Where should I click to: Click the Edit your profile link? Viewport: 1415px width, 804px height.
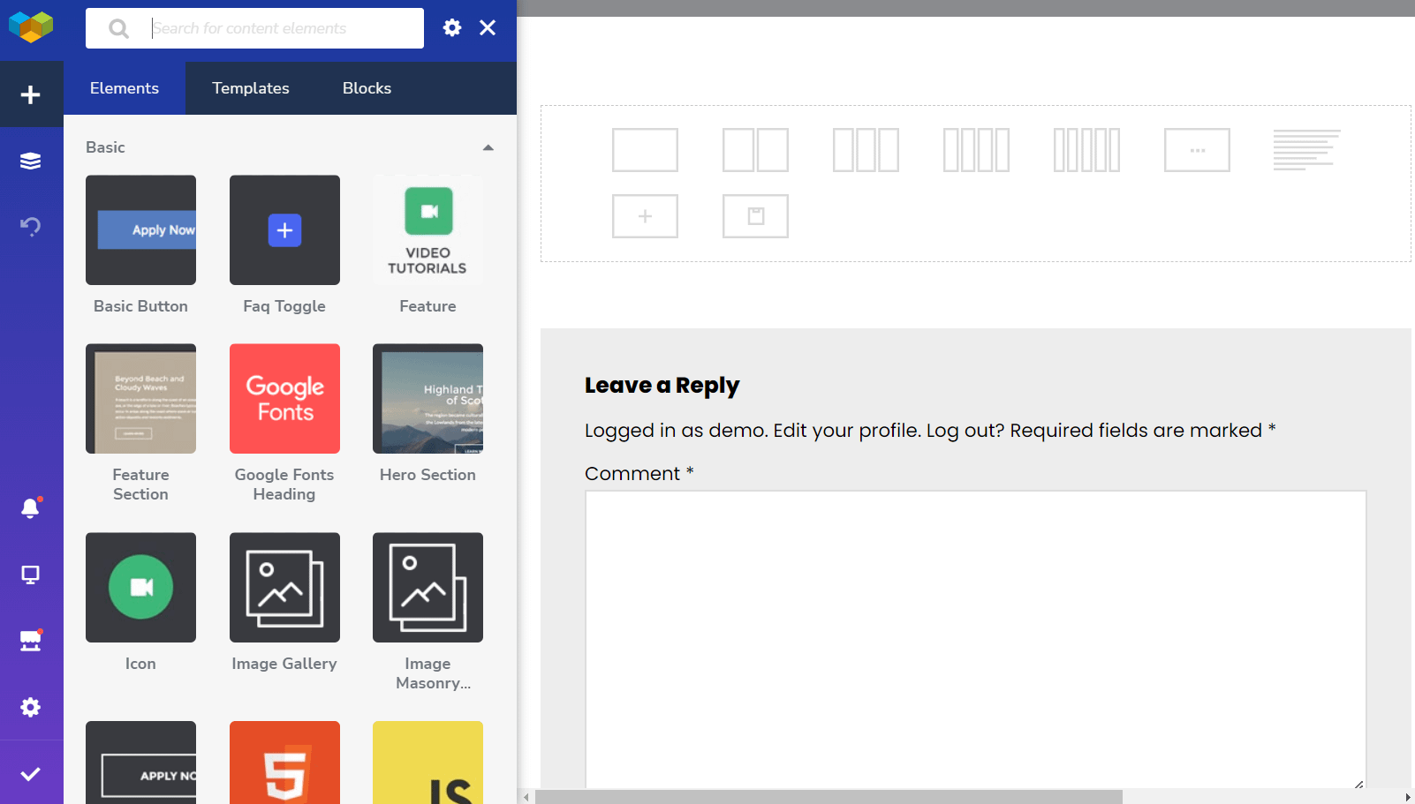point(847,431)
